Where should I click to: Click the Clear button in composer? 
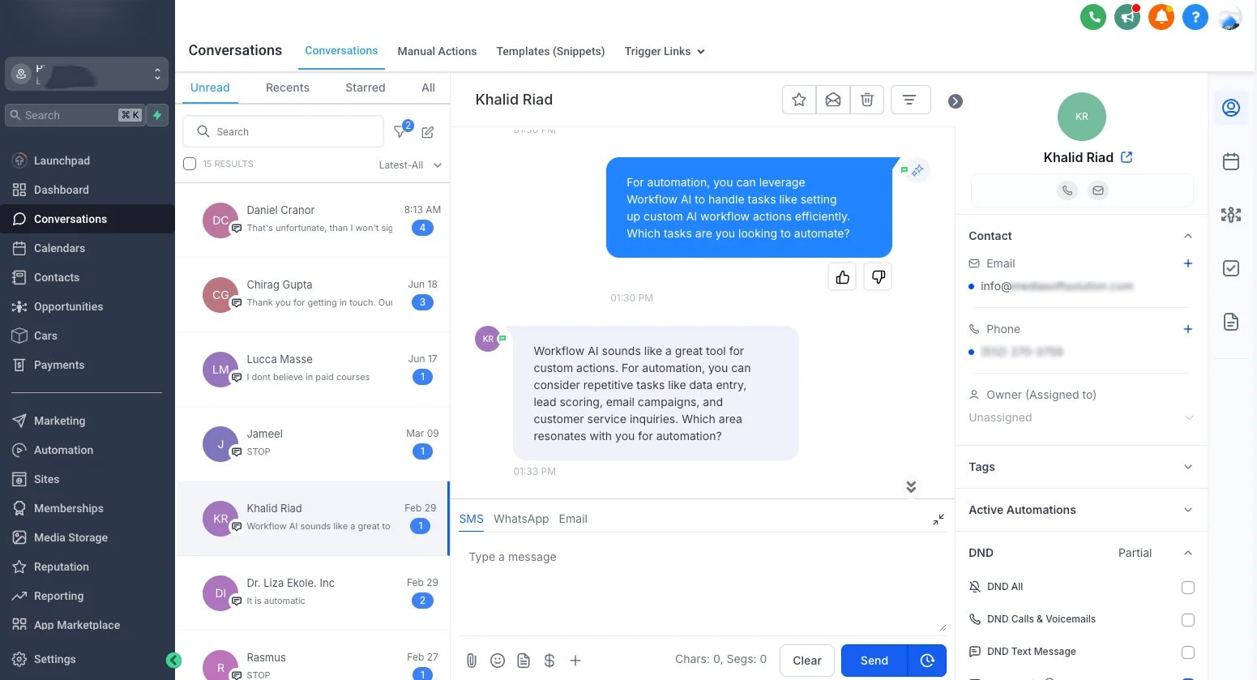[x=807, y=661]
